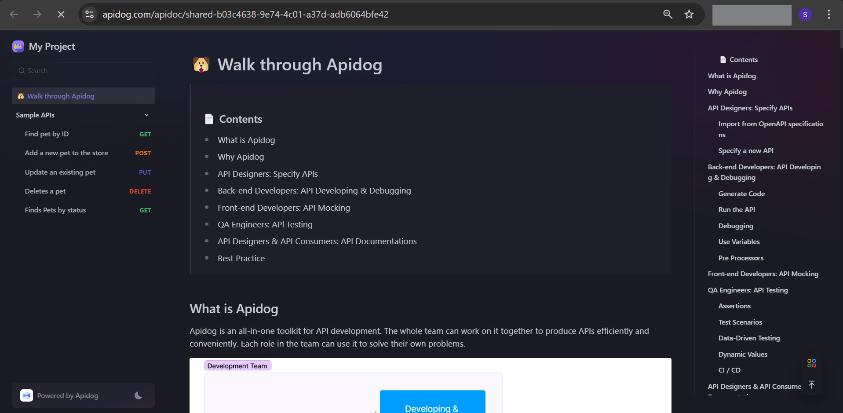843x413 pixels.
Task: Jump to Generate Code outline item
Action: click(741, 194)
